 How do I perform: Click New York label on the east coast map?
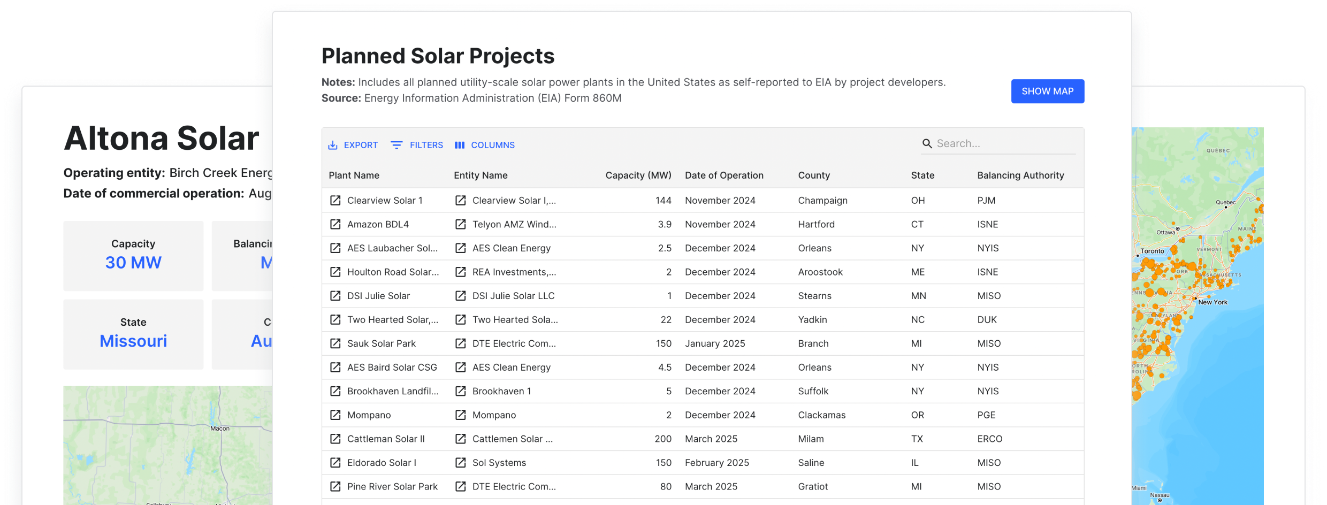click(1212, 302)
